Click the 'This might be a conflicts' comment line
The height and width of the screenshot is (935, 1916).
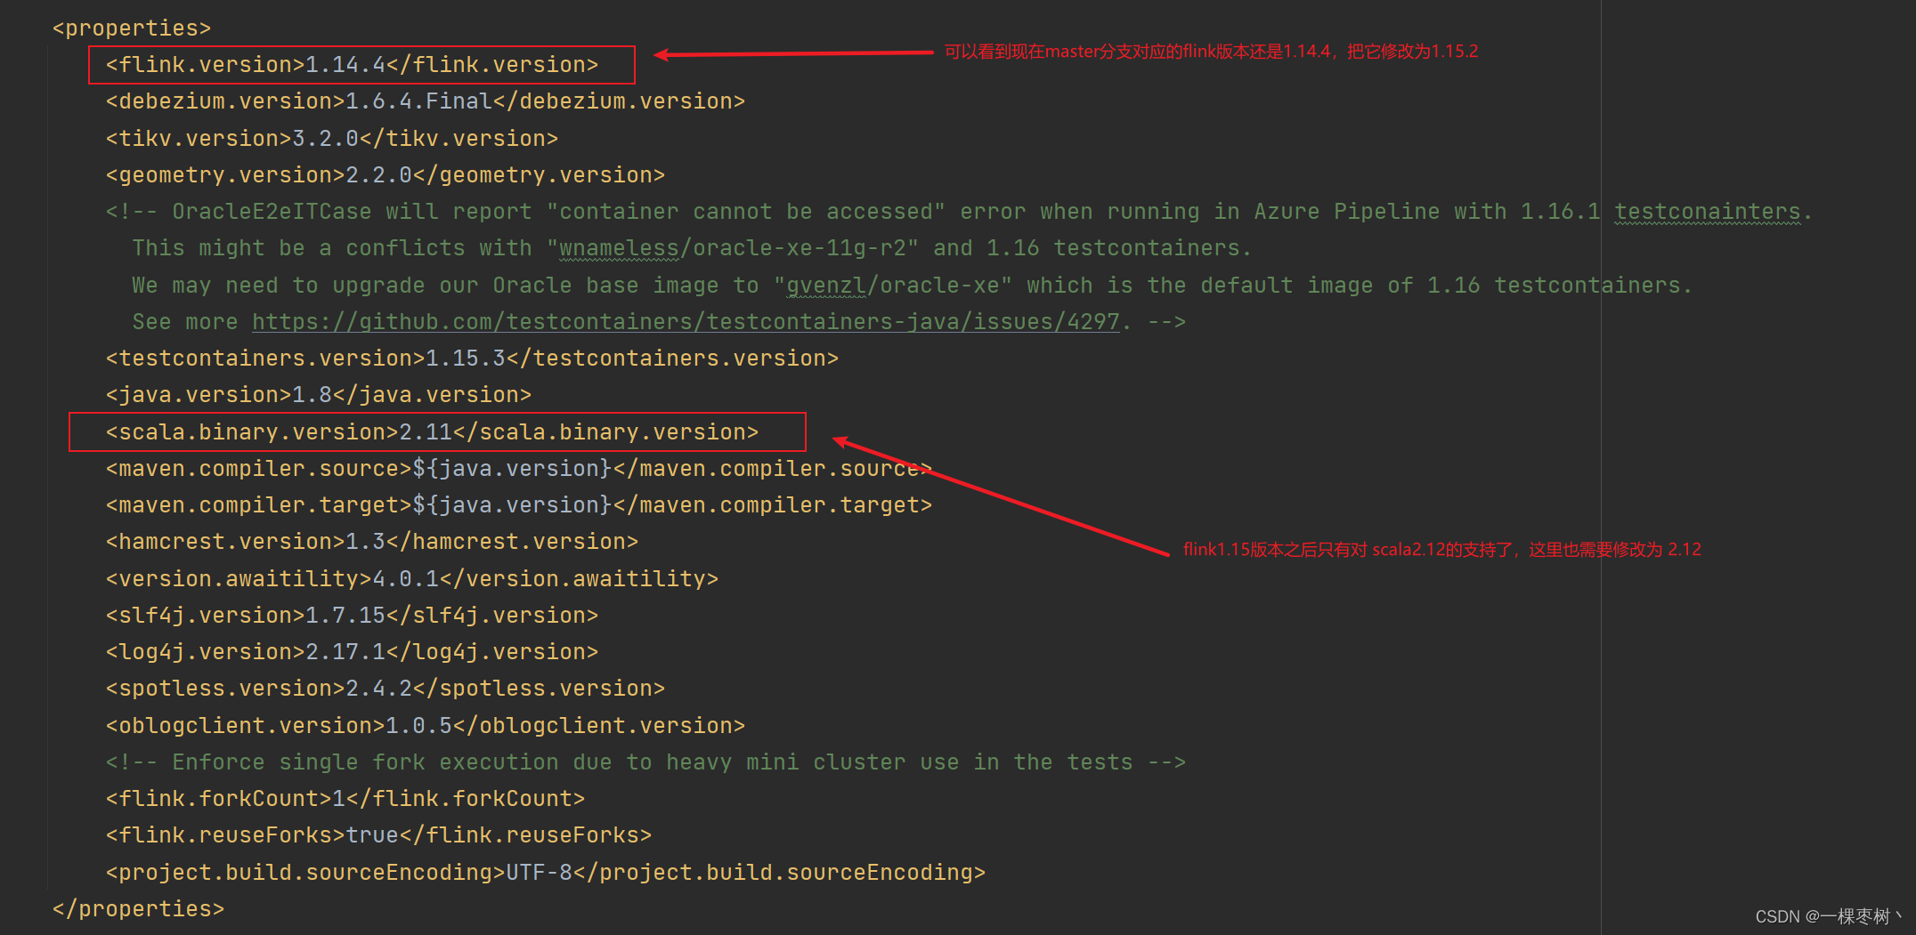pyautogui.click(x=692, y=248)
